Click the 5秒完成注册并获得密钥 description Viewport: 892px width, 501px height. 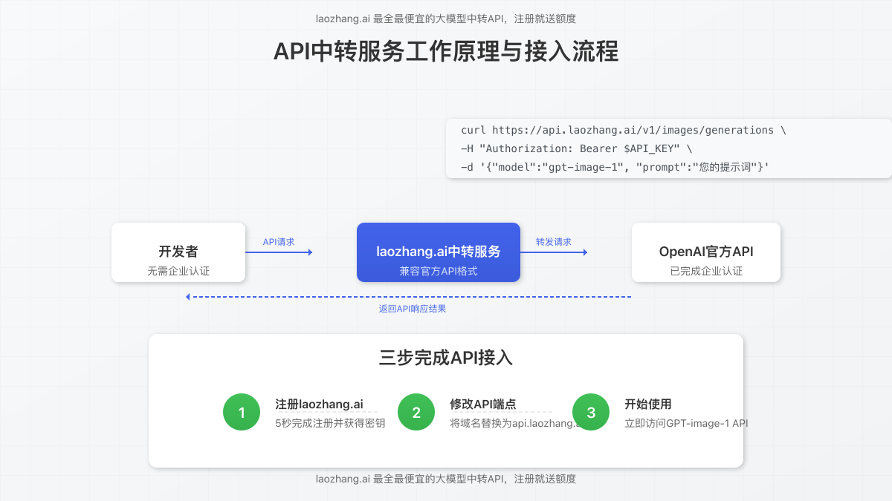point(330,423)
